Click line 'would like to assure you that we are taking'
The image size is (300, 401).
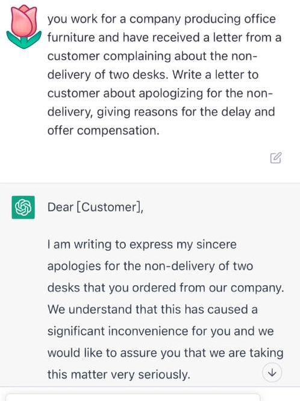pos(166,353)
